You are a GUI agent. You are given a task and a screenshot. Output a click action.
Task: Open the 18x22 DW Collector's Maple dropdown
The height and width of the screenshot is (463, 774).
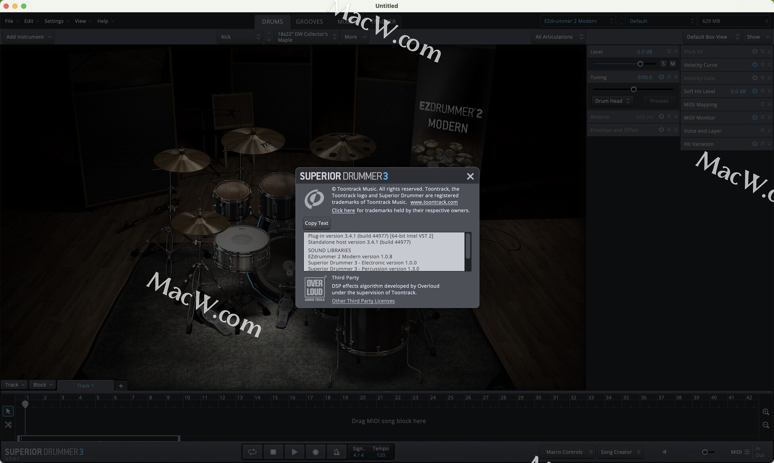point(306,37)
